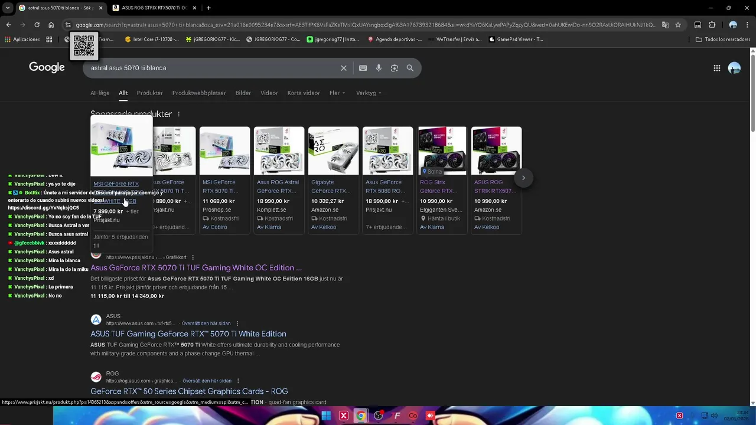Open the on-screen keyboard input tool

(363, 68)
